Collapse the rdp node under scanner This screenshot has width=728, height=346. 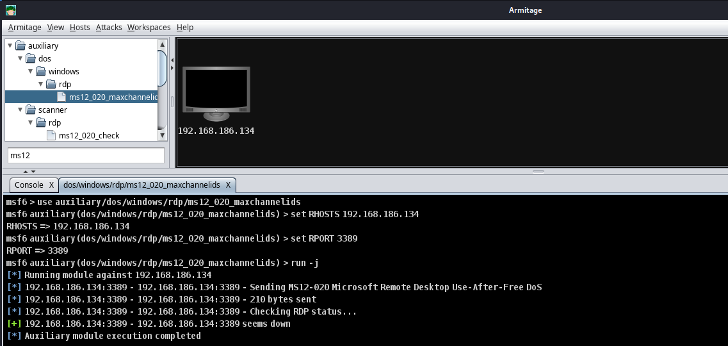click(31, 122)
